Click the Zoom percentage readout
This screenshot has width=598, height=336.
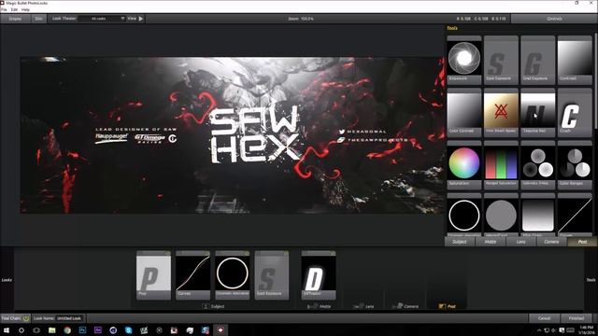301,19
